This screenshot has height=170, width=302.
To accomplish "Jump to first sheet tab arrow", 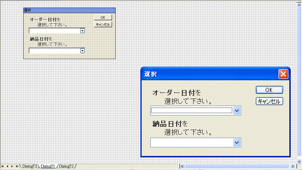I will [x=2, y=166].
